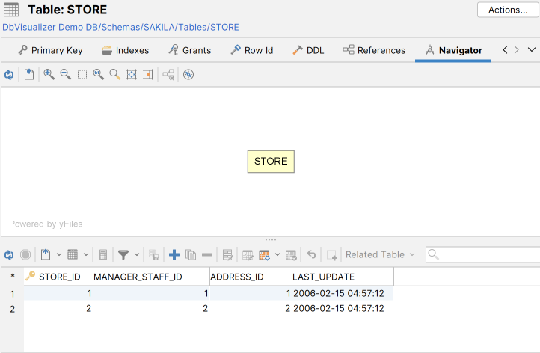Sort by the STORE_ID column header
The width and height of the screenshot is (540, 353).
click(58, 277)
